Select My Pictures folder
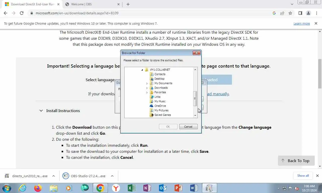This screenshot has width=322, height=193. [x=161, y=110]
